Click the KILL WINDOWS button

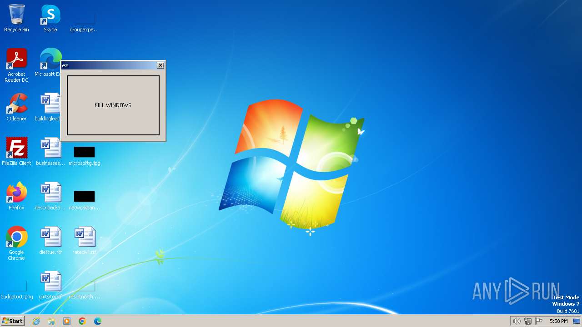[x=113, y=105]
